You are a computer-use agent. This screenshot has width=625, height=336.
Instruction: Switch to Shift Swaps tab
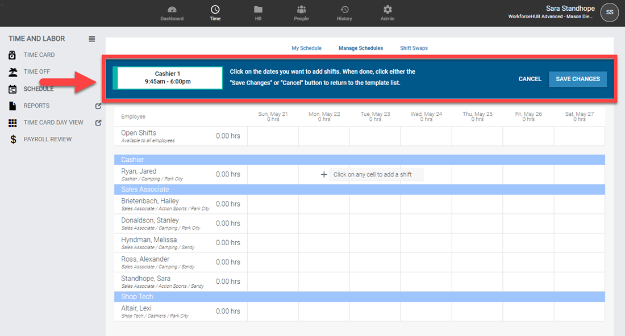pyautogui.click(x=414, y=48)
